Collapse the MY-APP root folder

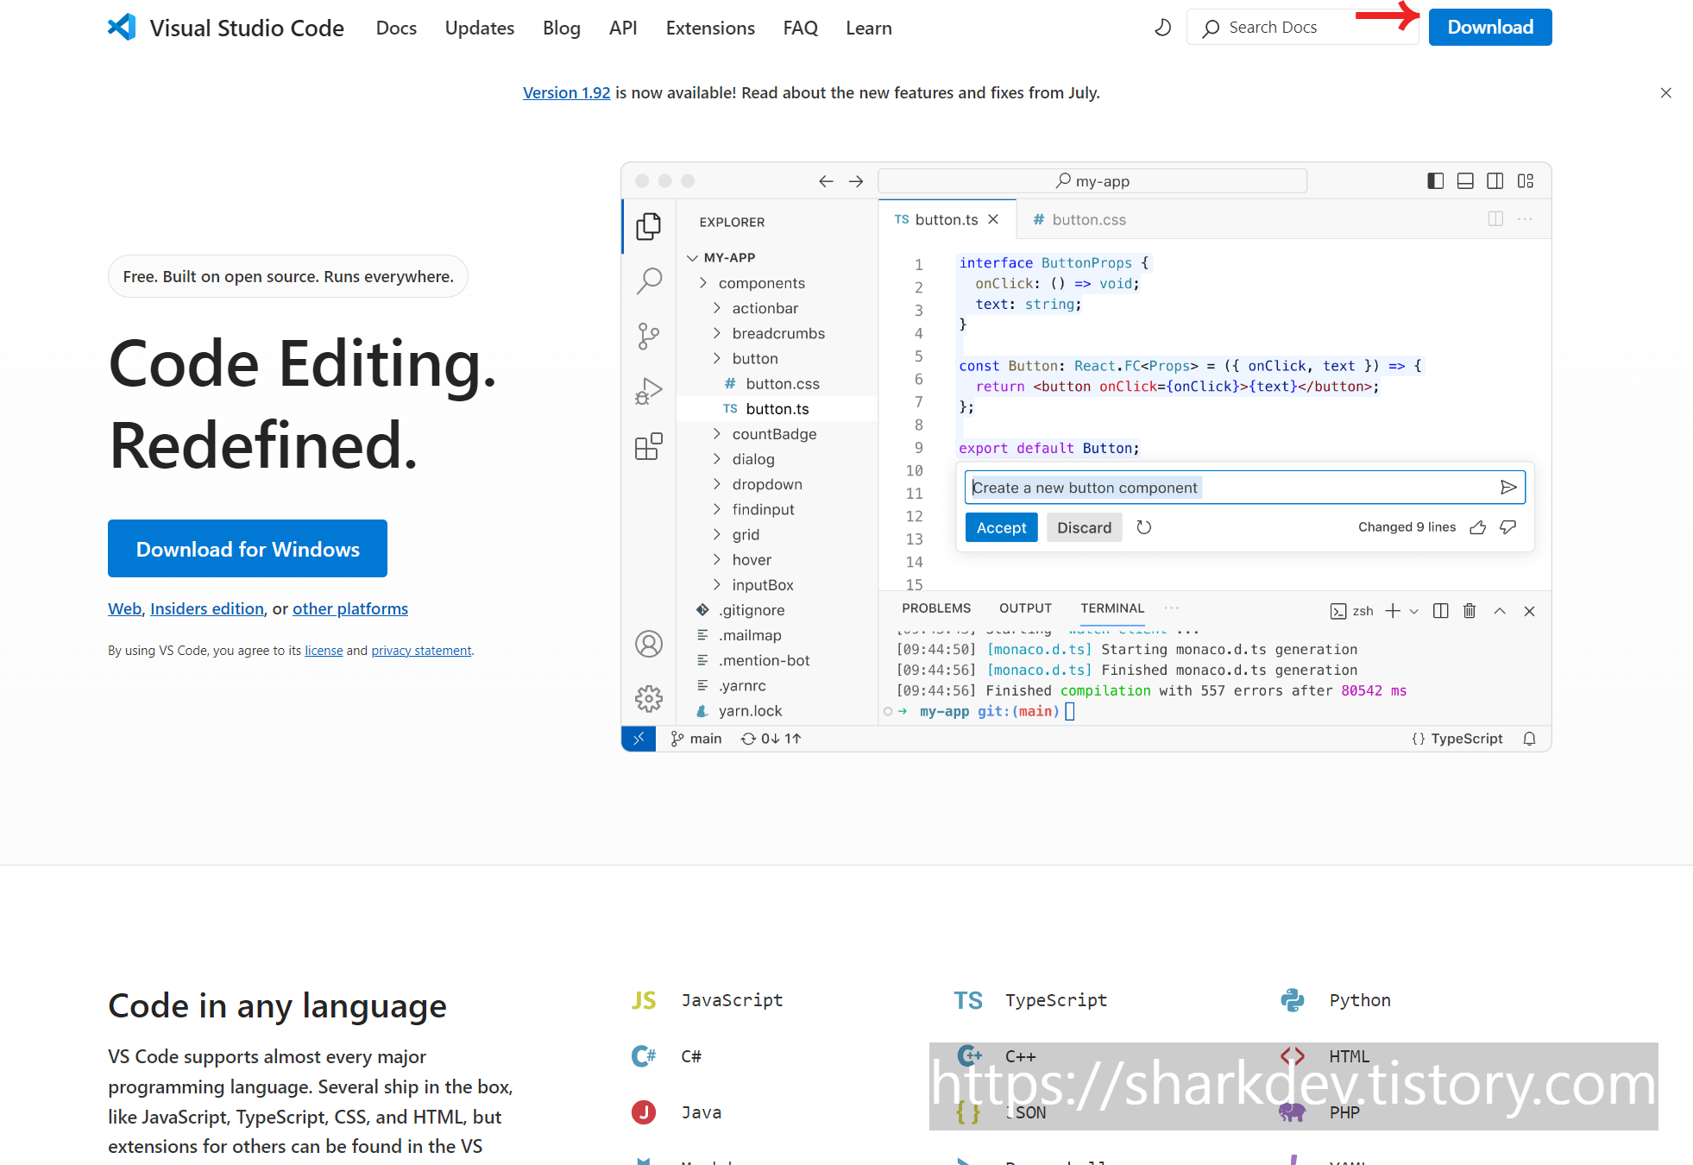(x=693, y=257)
